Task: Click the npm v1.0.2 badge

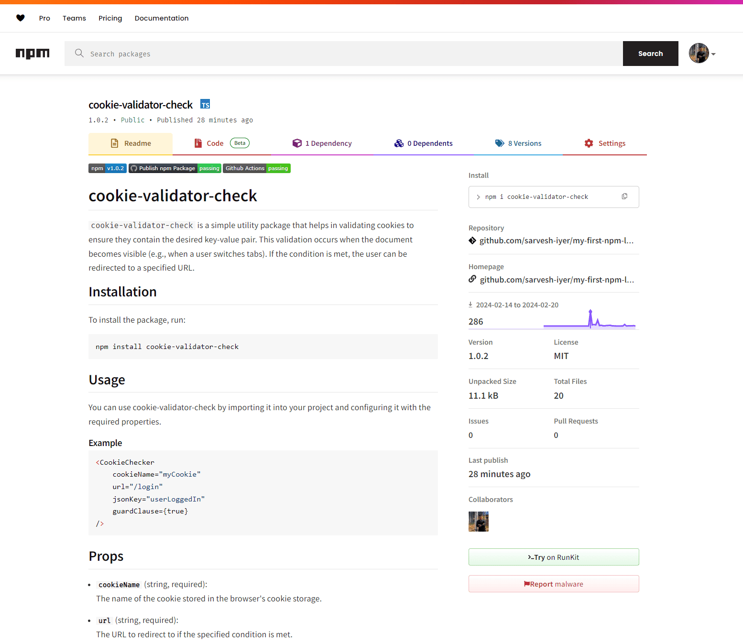Action: 108,168
